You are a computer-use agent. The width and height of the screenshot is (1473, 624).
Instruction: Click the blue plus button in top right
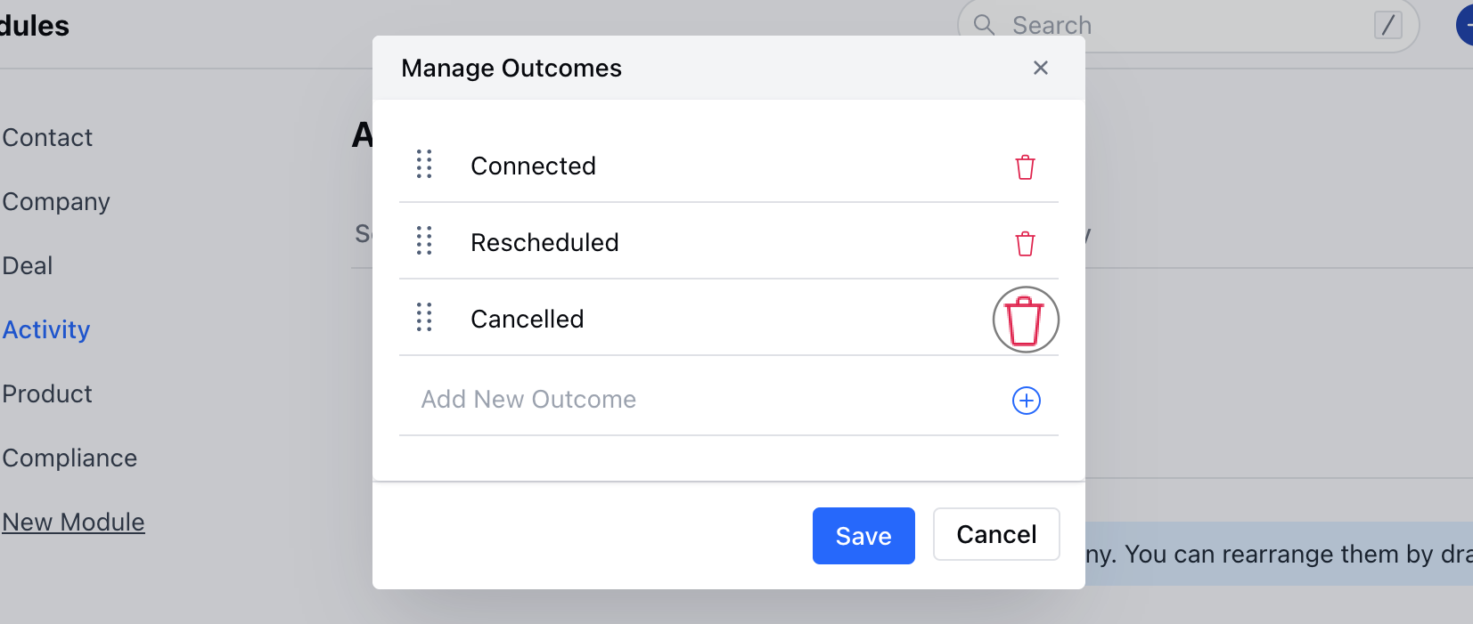[1469, 24]
